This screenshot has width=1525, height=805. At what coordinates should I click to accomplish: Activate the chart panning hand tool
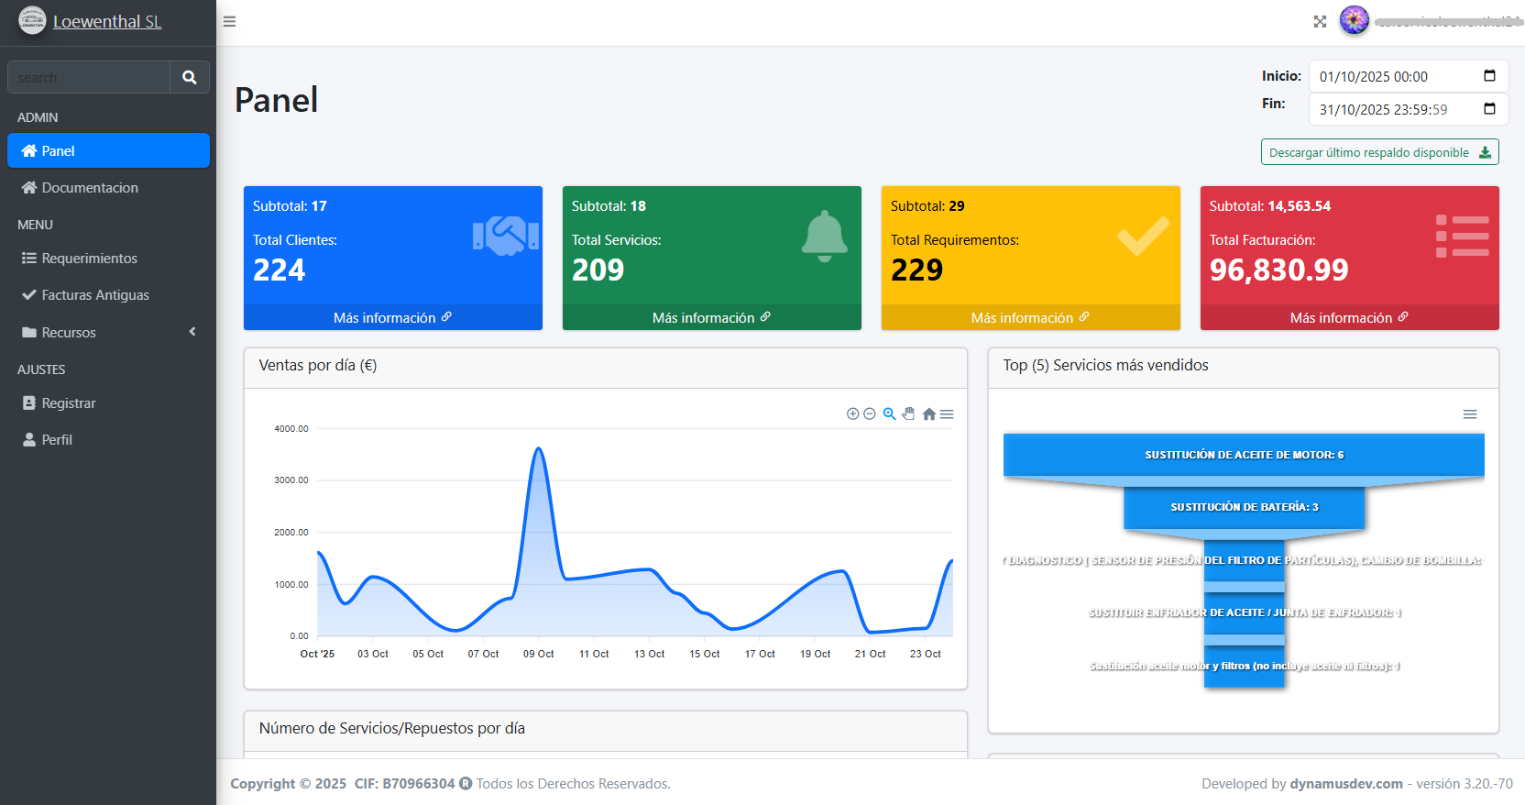point(908,414)
